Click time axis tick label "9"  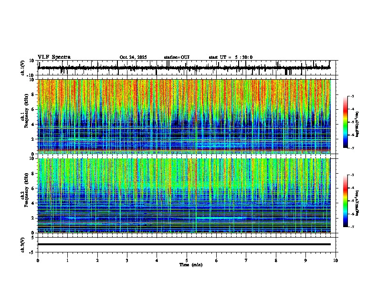(x=305, y=261)
